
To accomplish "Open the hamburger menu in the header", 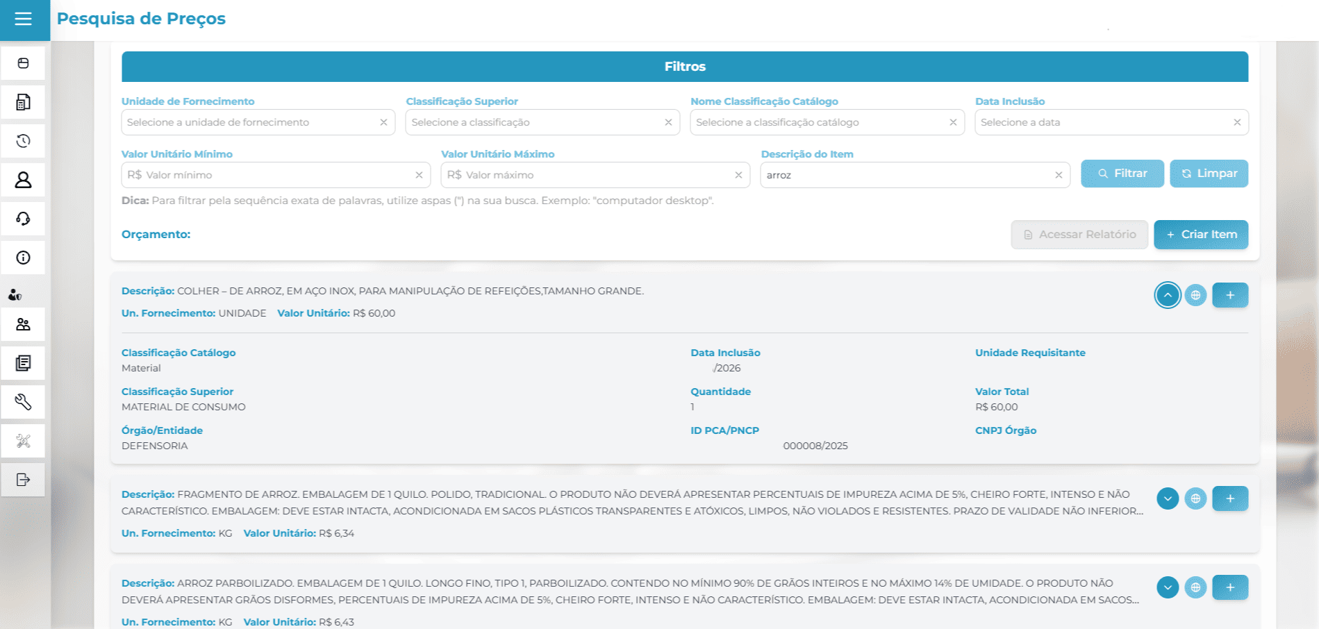I will (x=24, y=19).
